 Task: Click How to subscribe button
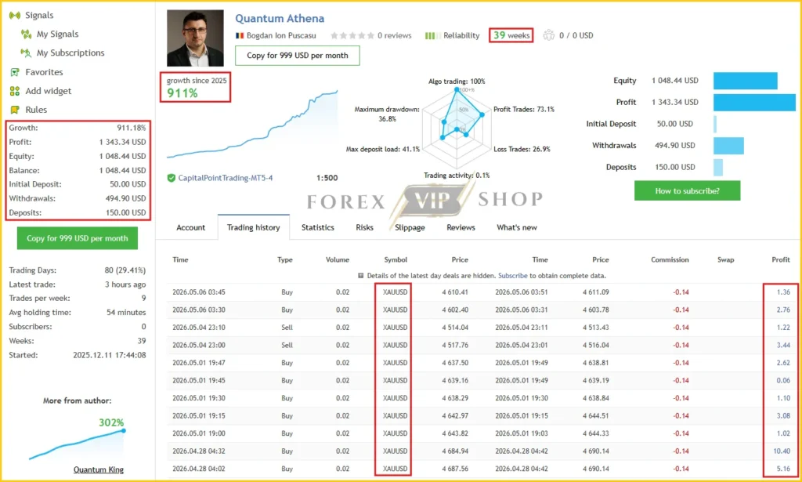pyautogui.click(x=688, y=191)
